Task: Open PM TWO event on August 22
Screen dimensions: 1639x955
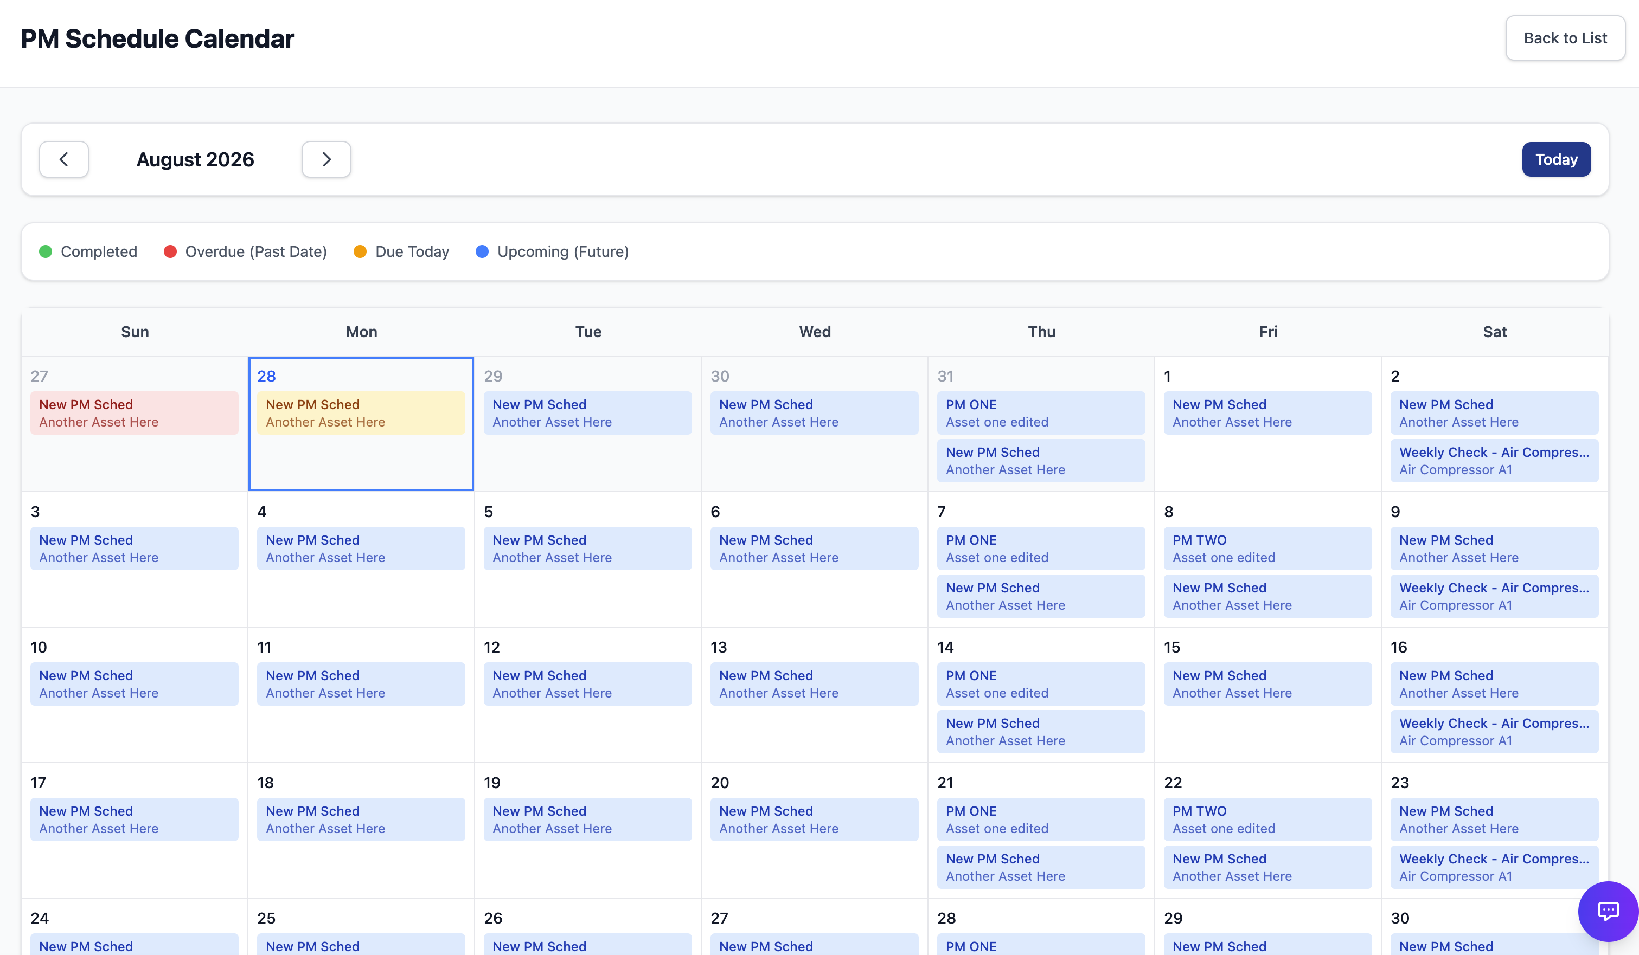Action: tap(1267, 820)
